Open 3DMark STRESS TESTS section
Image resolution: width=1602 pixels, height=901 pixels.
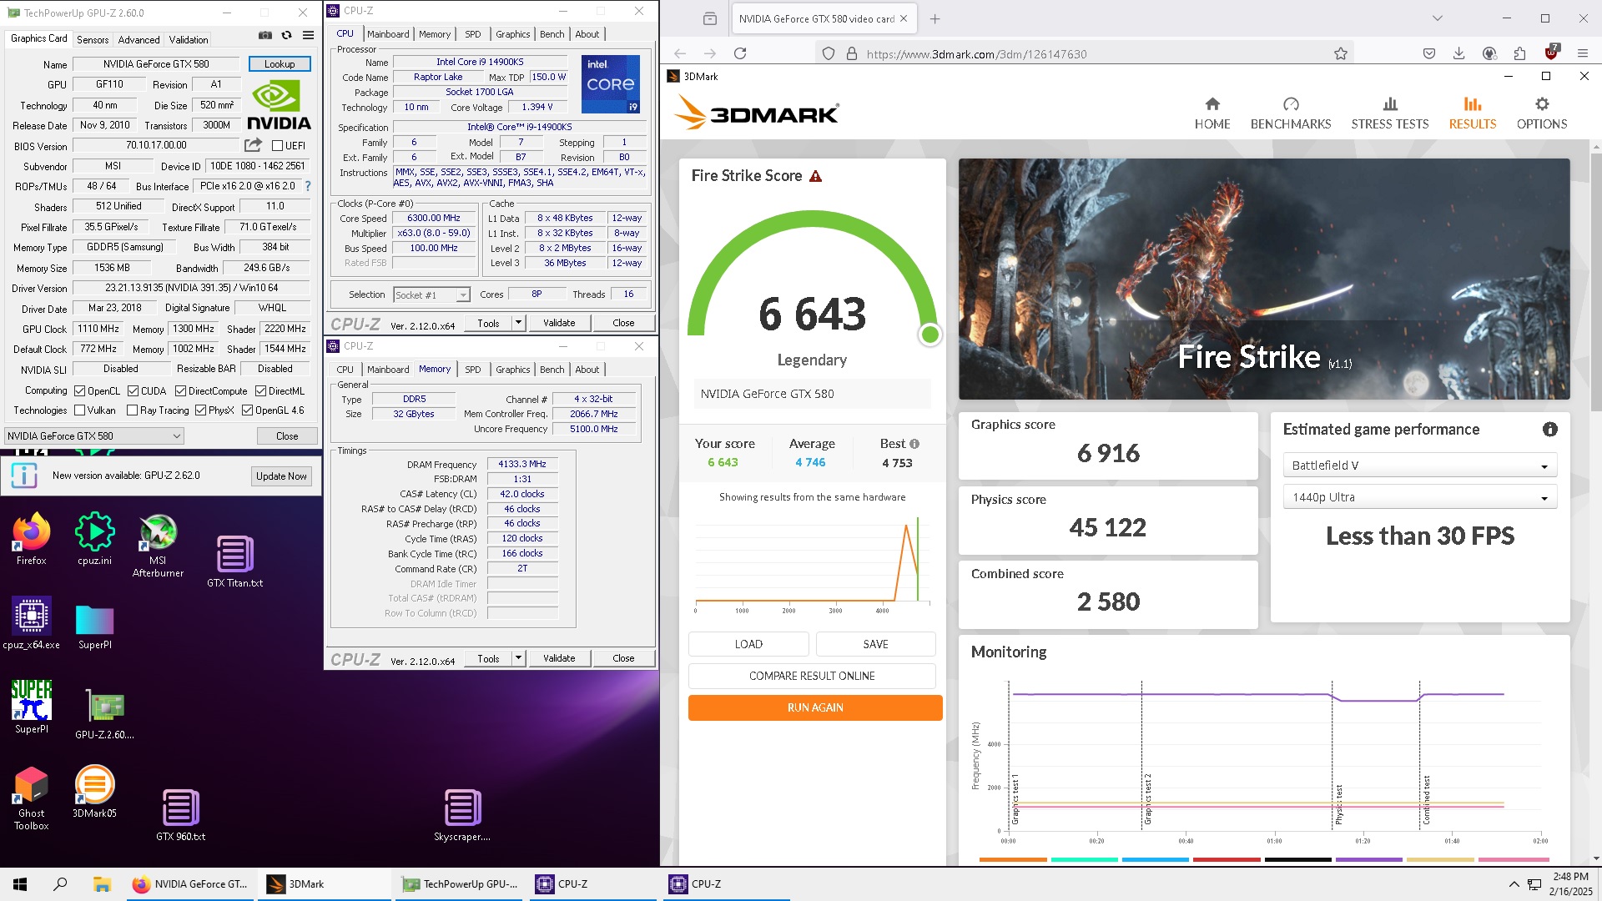(1390, 113)
